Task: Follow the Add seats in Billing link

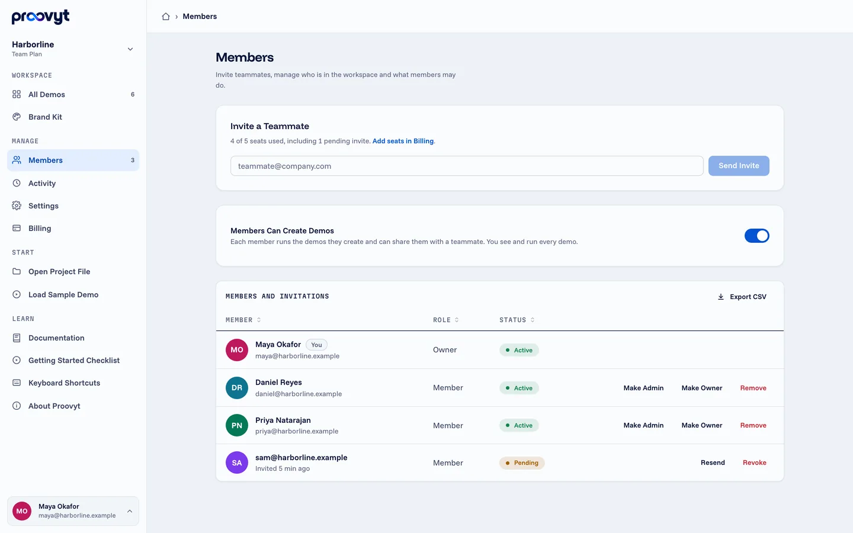Action: [403, 141]
